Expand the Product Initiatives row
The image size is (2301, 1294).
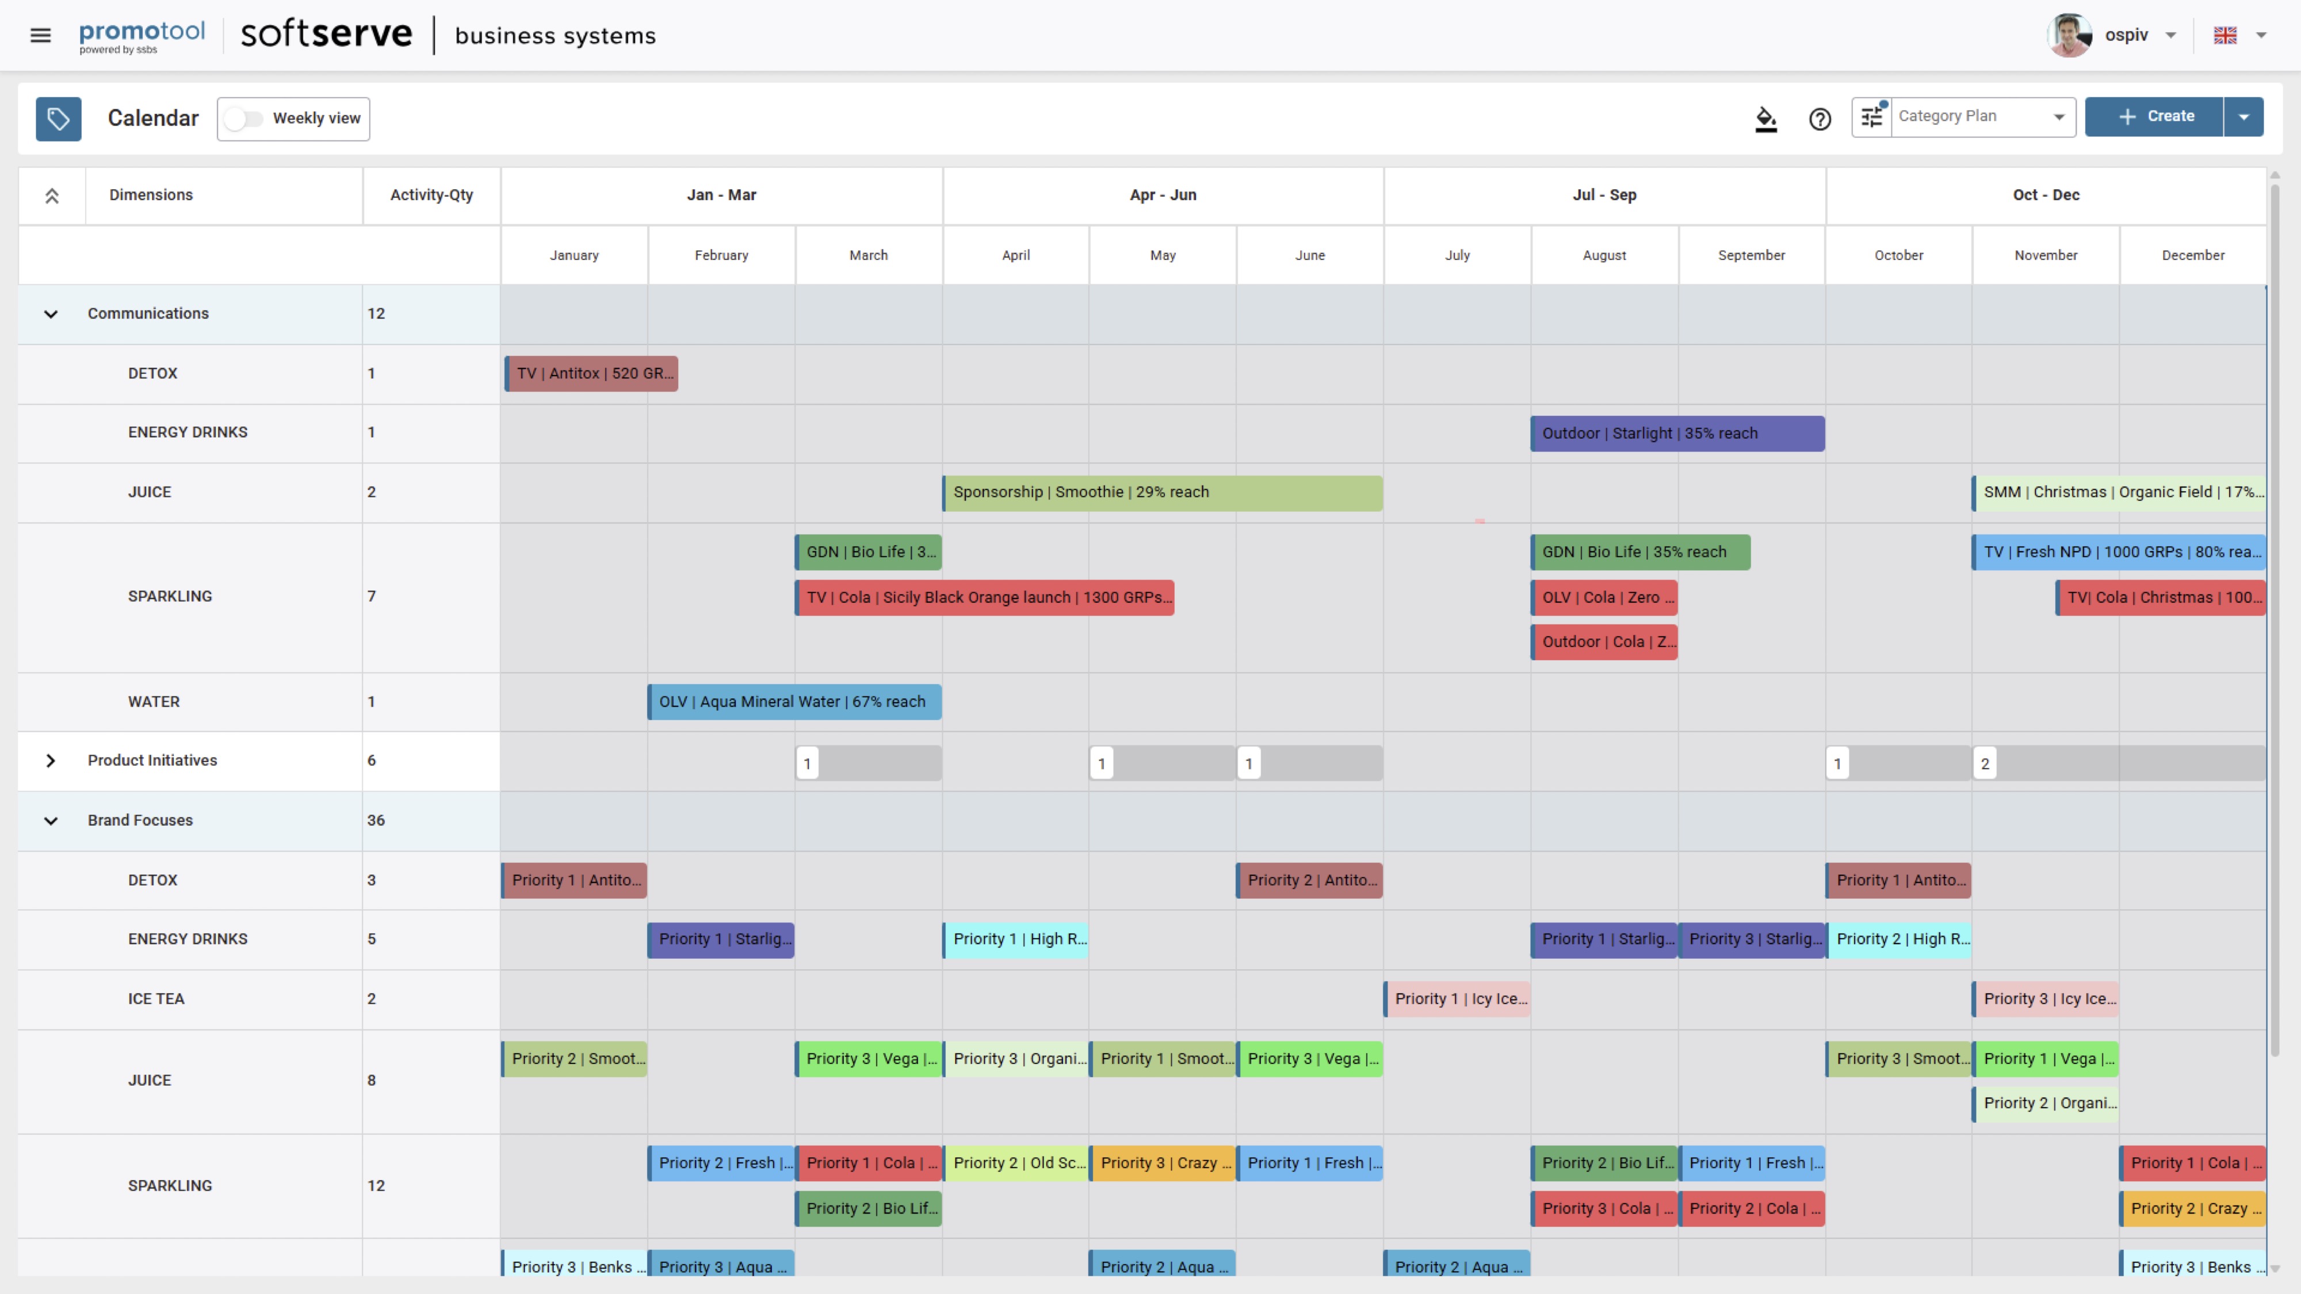[51, 761]
